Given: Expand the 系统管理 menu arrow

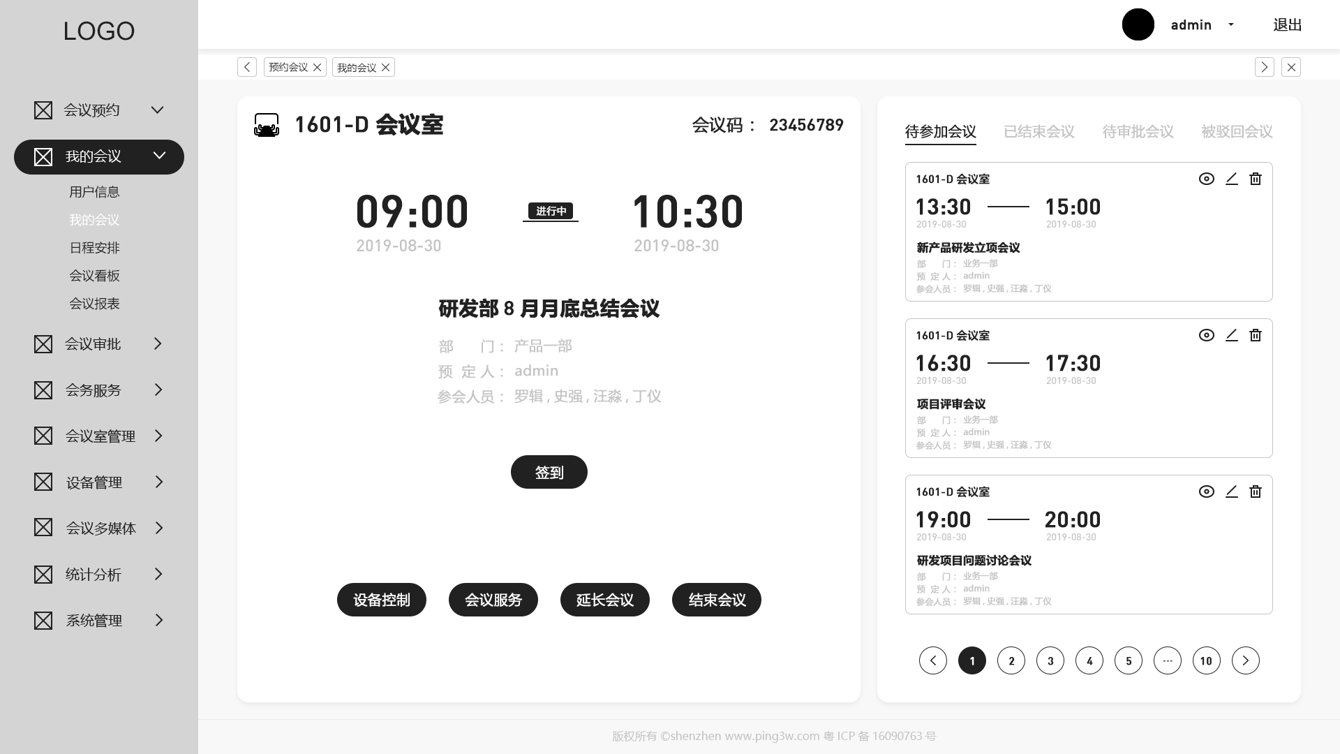Looking at the screenshot, I should pyautogui.click(x=159, y=620).
